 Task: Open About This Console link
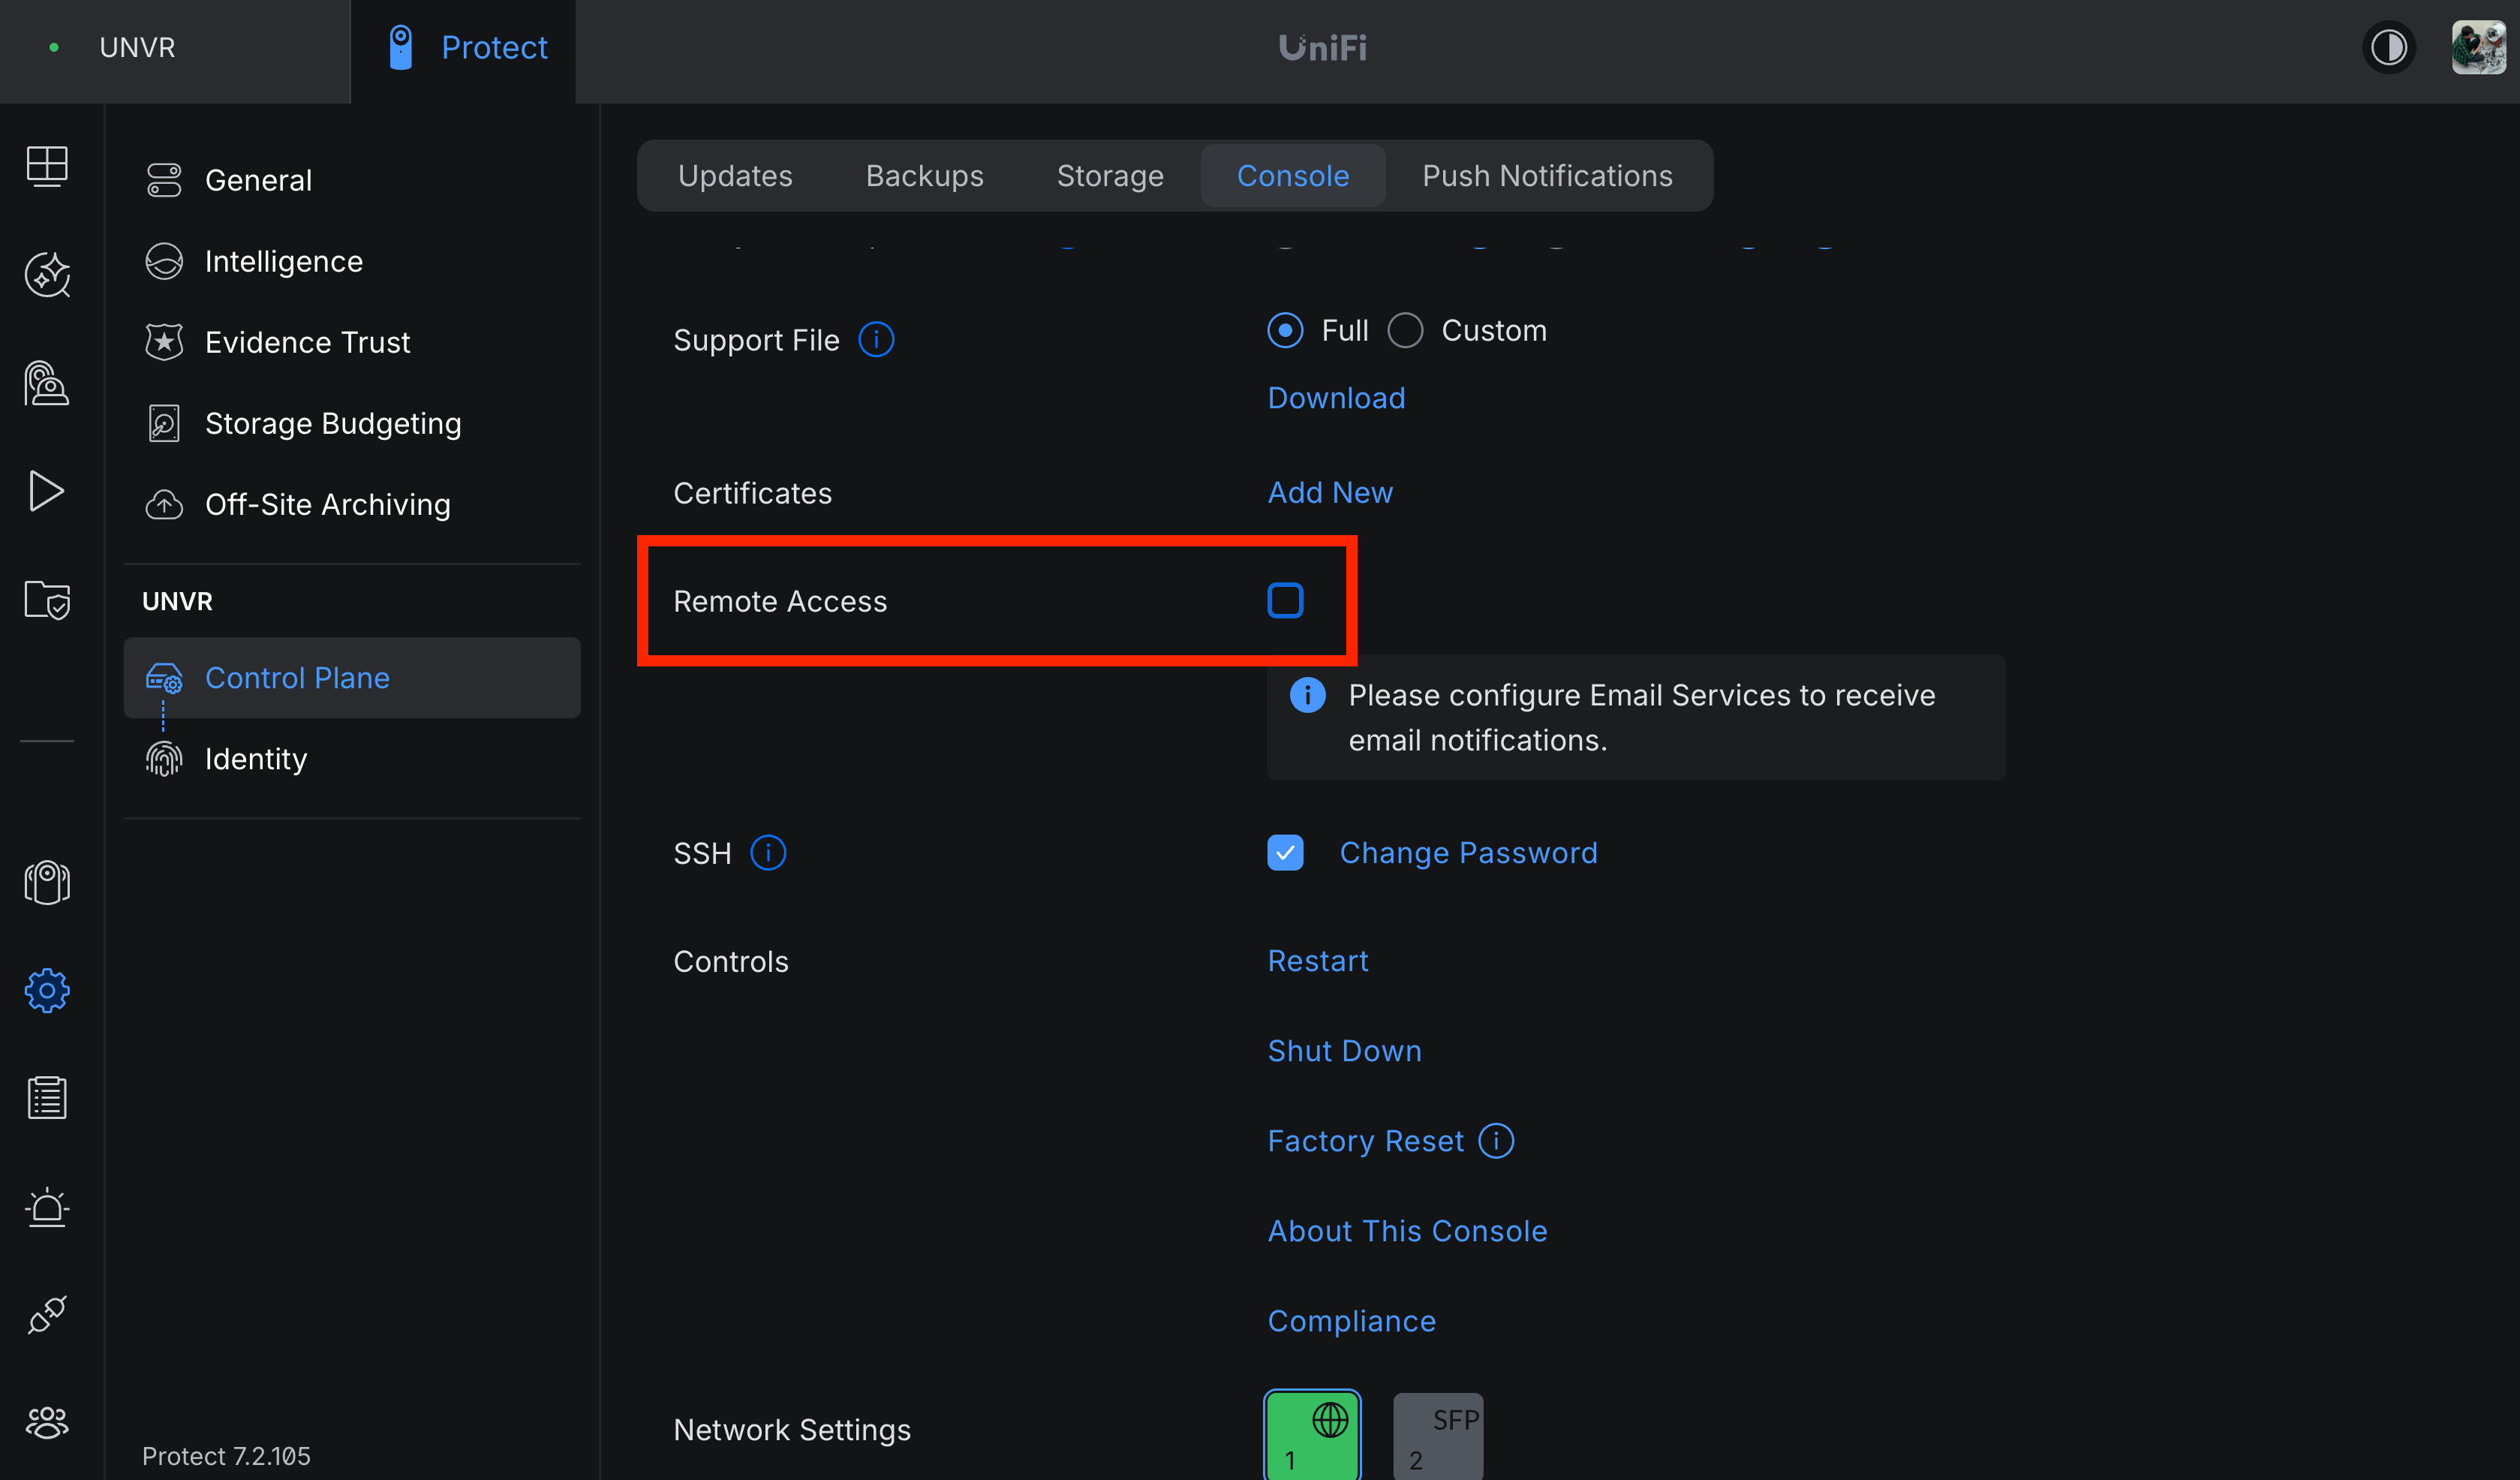pyautogui.click(x=1407, y=1231)
